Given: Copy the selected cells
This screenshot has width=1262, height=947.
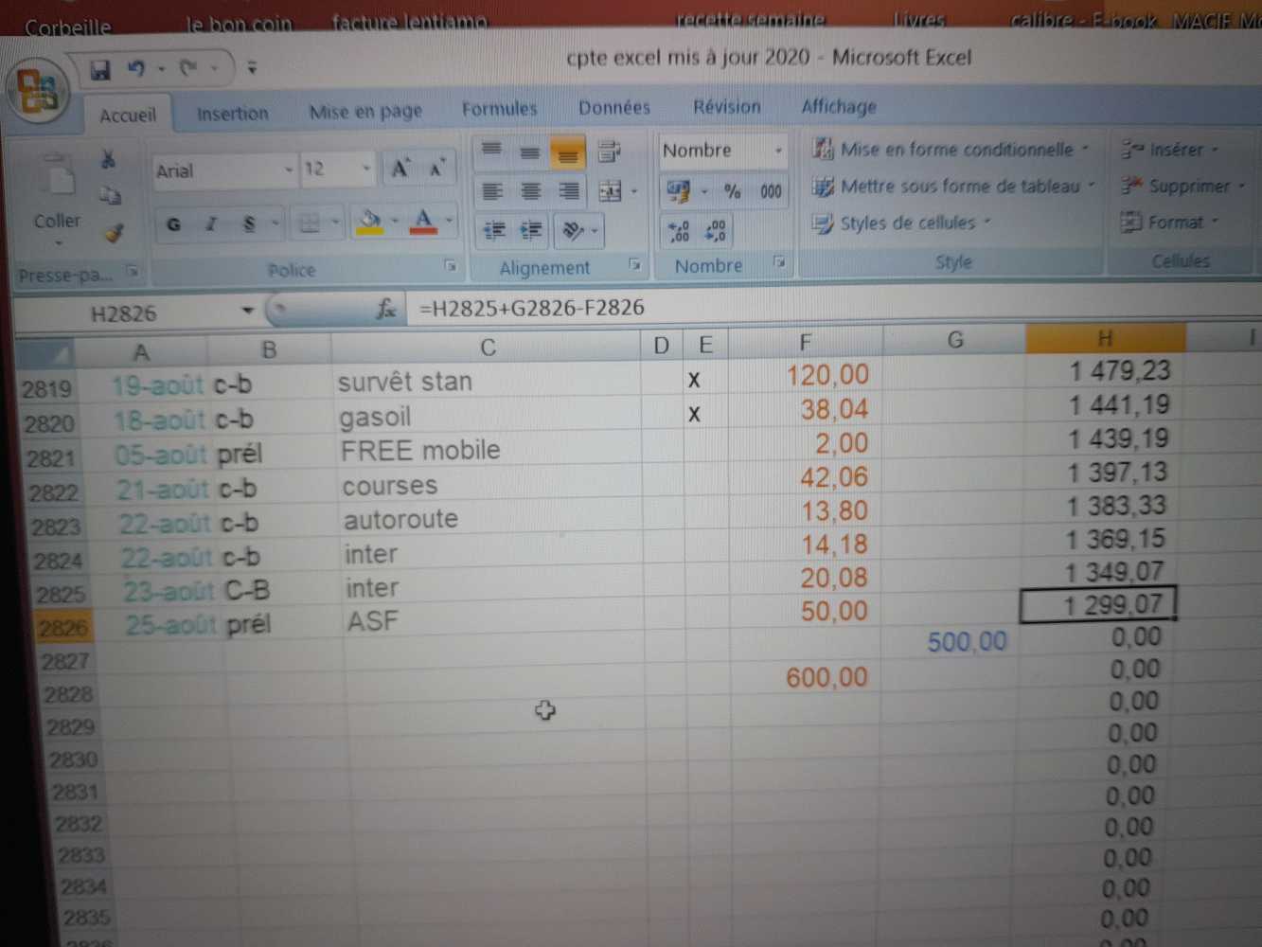Looking at the screenshot, I should point(111,195).
